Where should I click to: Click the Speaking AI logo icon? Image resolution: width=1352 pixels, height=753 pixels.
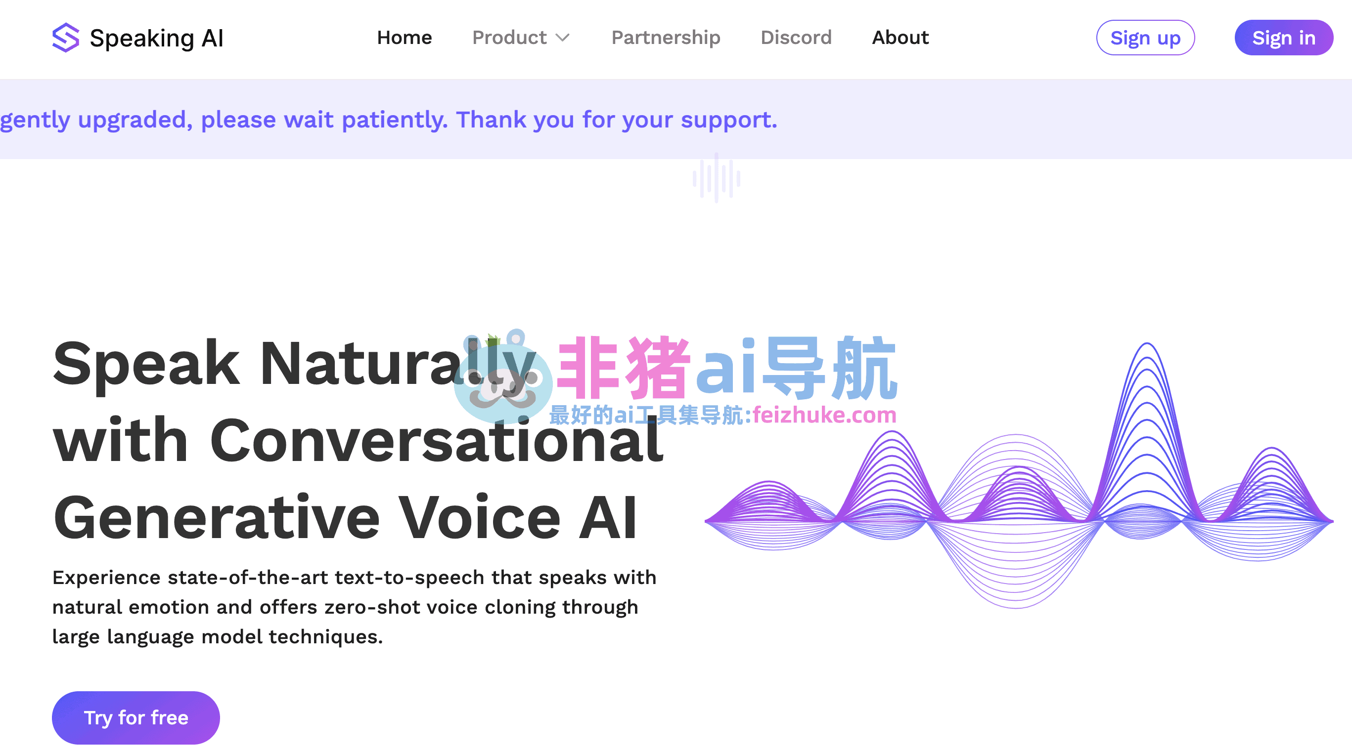[x=66, y=38]
